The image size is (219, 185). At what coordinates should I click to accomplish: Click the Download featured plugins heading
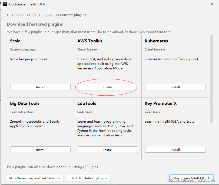click(x=35, y=24)
